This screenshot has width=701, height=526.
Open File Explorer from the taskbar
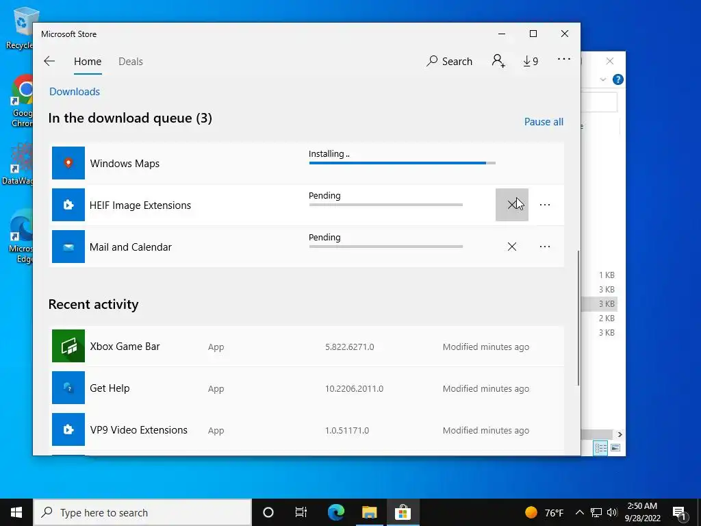click(x=369, y=512)
